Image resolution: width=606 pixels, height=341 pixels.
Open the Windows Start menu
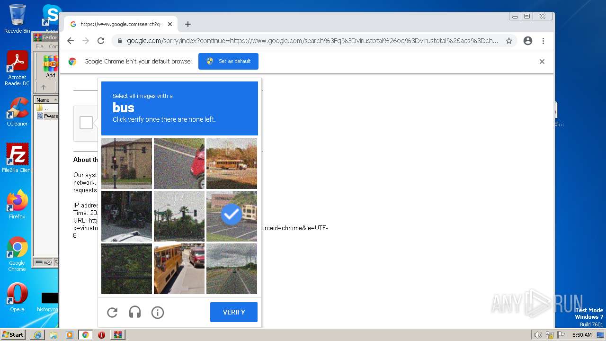click(13, 334)
